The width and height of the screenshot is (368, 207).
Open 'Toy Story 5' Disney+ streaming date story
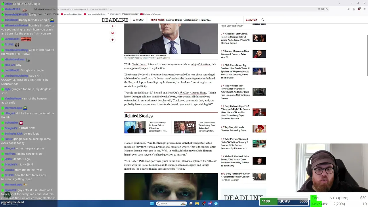click(x=233, y=129)
